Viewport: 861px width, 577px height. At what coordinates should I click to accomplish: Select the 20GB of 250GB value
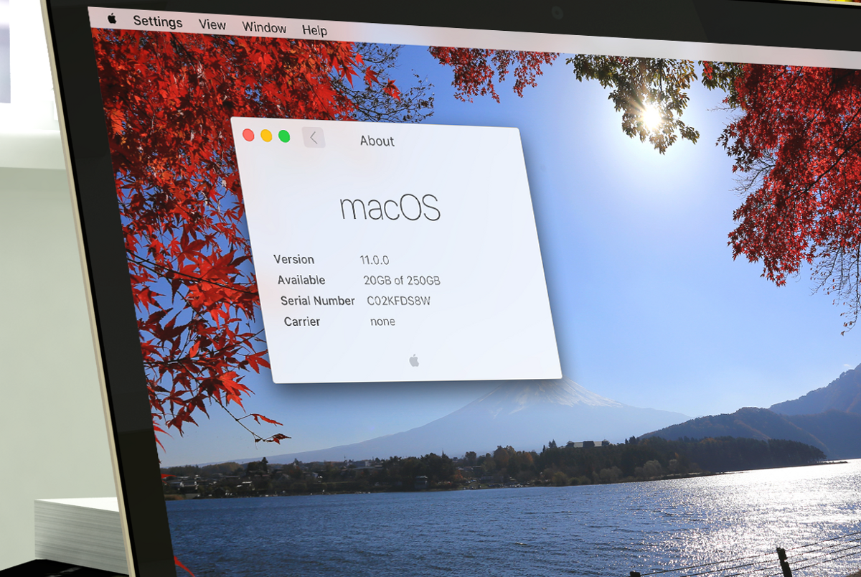pos(402,281)
